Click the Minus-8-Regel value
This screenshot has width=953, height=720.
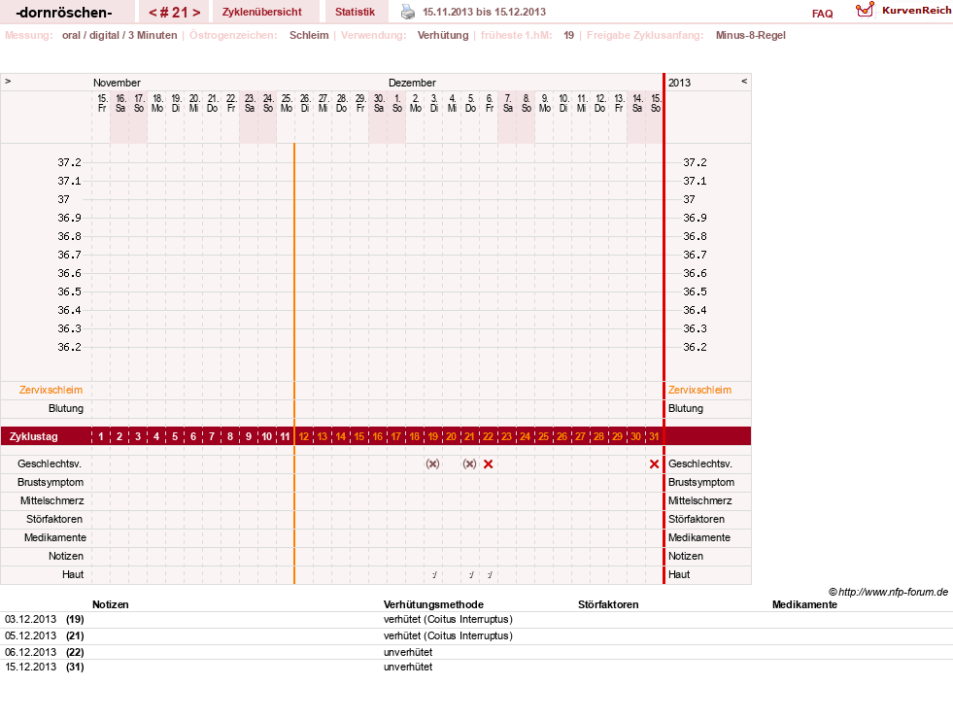coord(751,35)
